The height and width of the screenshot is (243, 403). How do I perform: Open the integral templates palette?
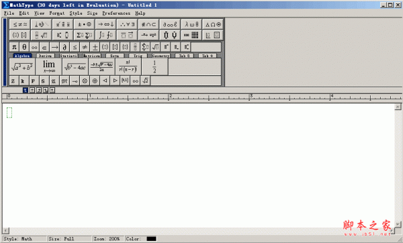pyautogui.click(x=105, y=35)
